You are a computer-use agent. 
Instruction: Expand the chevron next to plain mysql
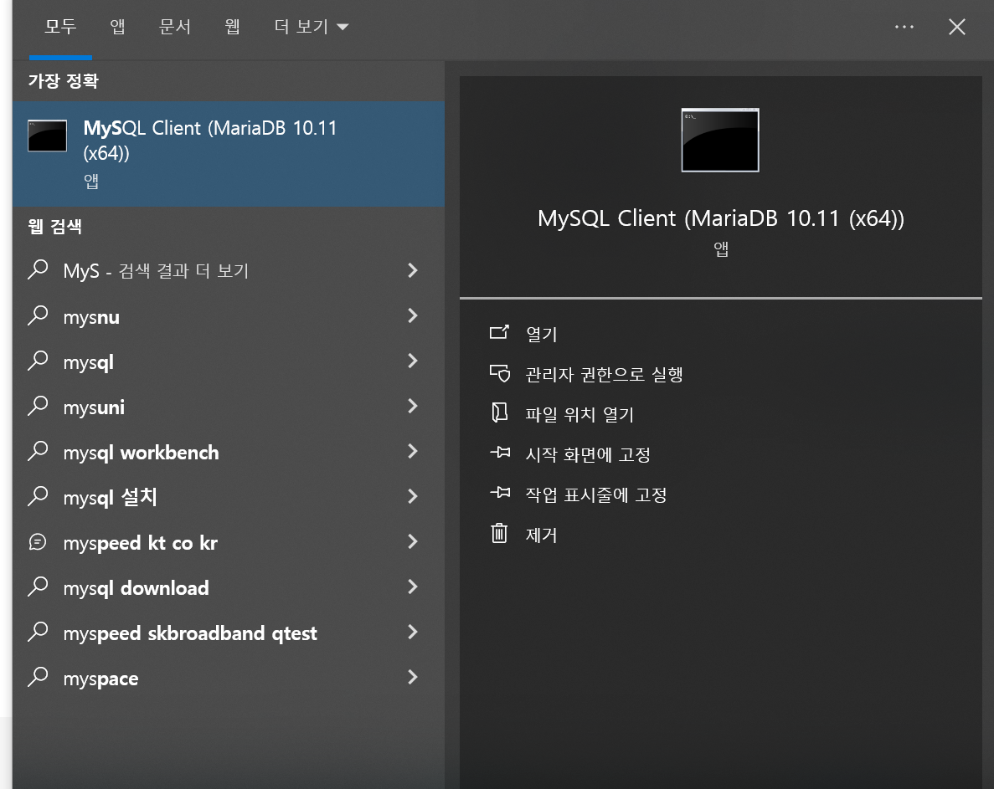413,361
